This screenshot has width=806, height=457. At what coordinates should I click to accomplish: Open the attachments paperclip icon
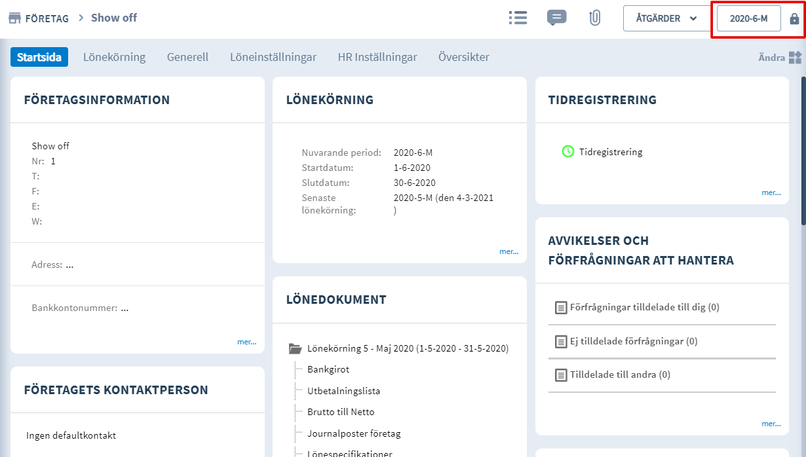pos(595,18)
